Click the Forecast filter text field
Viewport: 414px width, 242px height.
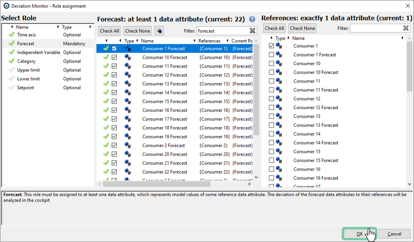[x=223, y=31]
